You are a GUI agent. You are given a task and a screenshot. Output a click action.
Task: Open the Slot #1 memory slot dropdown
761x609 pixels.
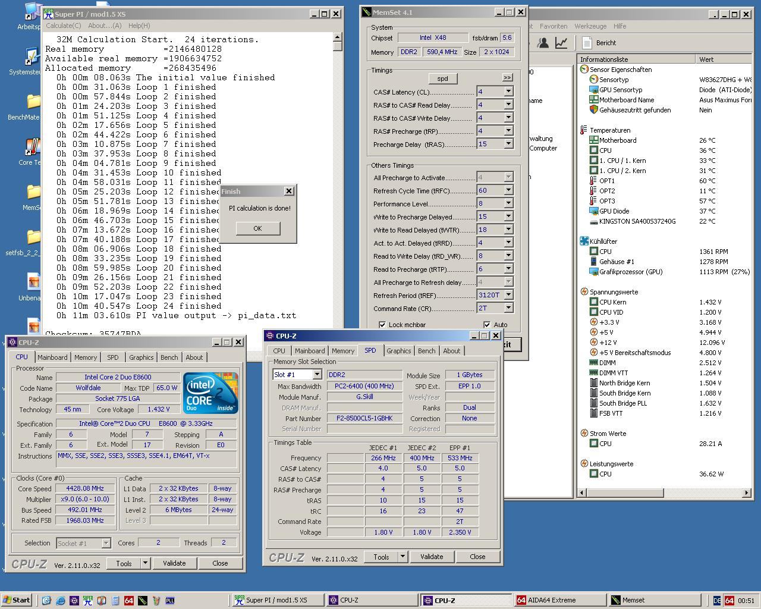(317, 375)
